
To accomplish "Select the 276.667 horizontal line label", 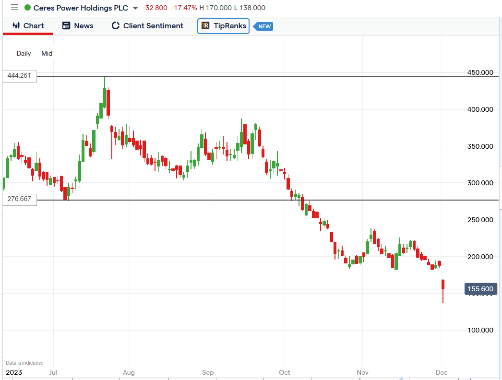I will click(x=20, y=199).
